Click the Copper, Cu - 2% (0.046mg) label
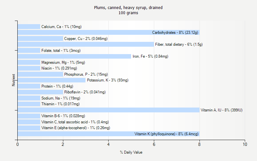The height and width of the screenshot is (161, 257). coord(86,39)
